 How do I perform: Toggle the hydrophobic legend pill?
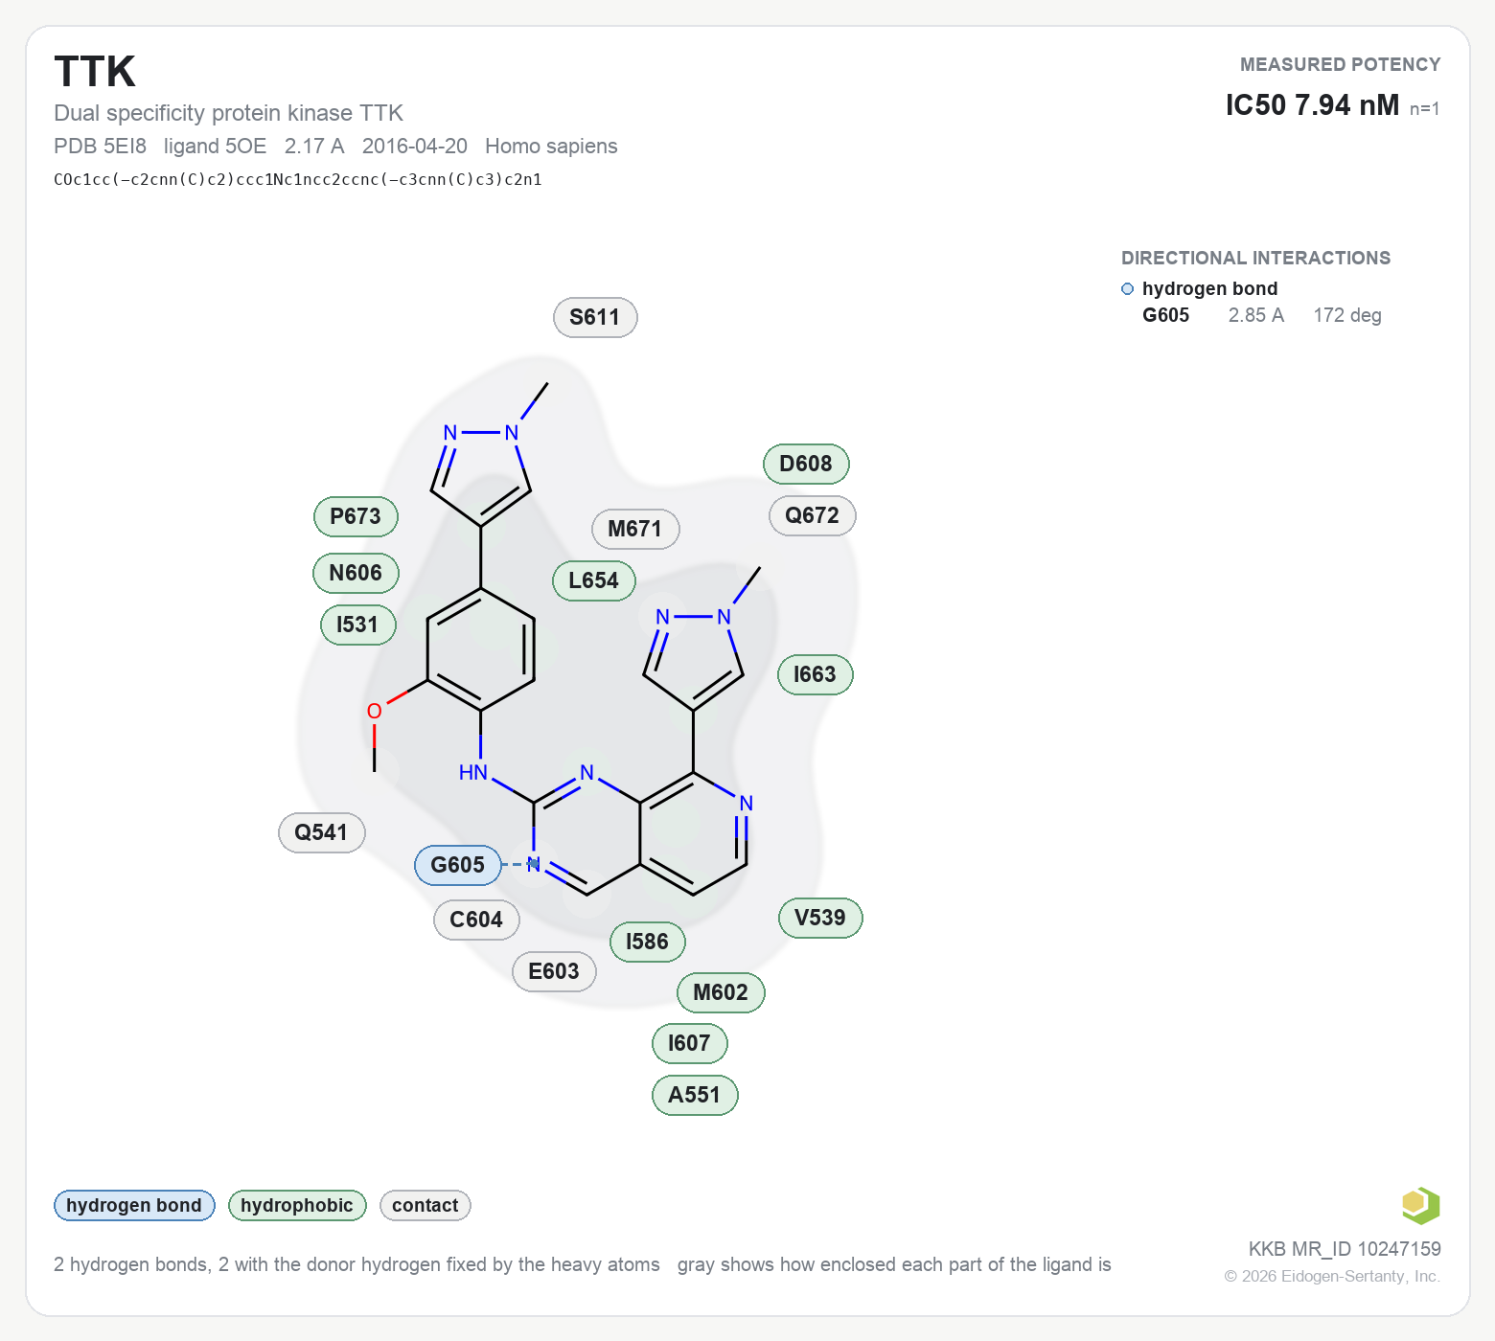coord(297,1205)
